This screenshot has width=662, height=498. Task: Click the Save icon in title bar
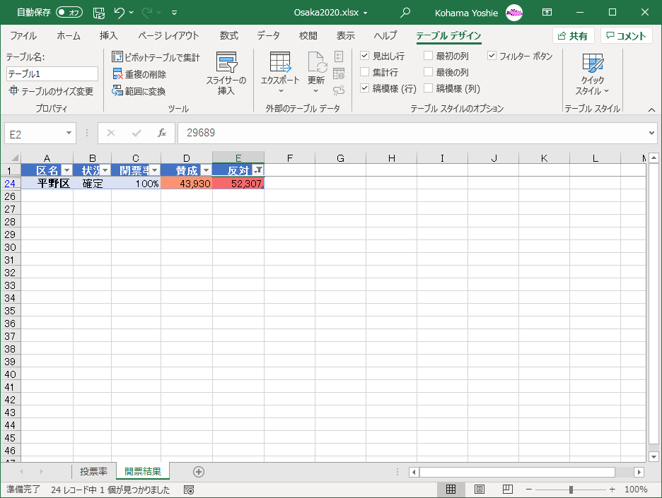[99, 13]
